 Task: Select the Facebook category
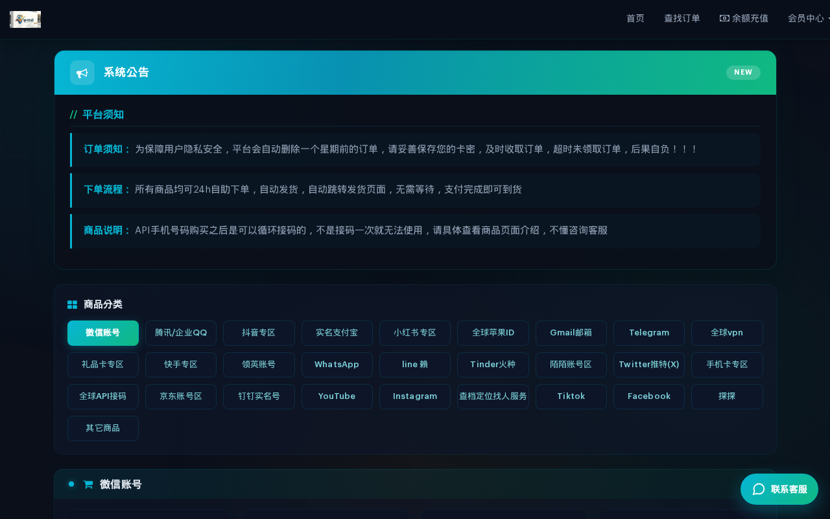coord(649,396)
